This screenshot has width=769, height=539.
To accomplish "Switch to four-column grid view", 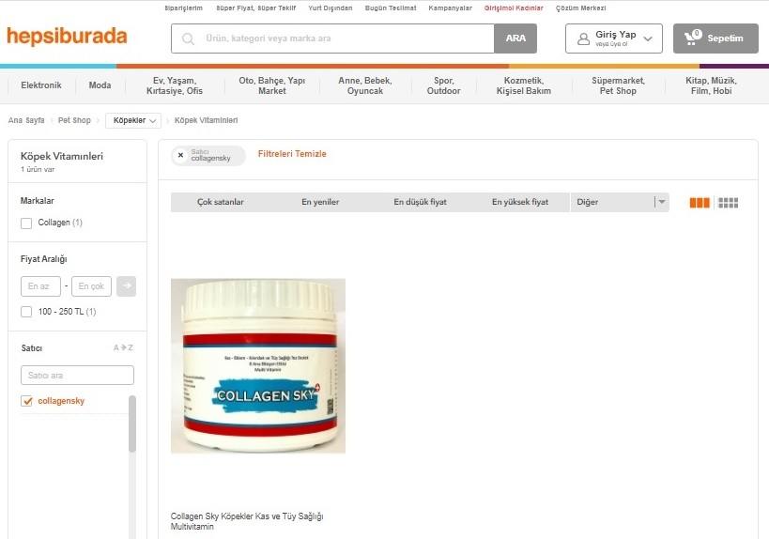I will pyautogui.click(x=729, y=203).
